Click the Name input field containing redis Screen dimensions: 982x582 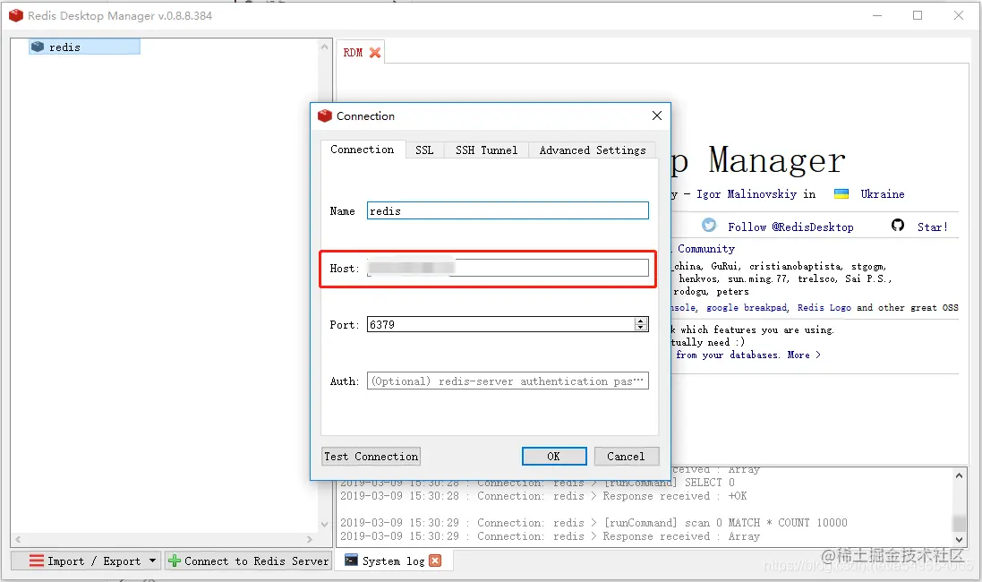point(508,210)
